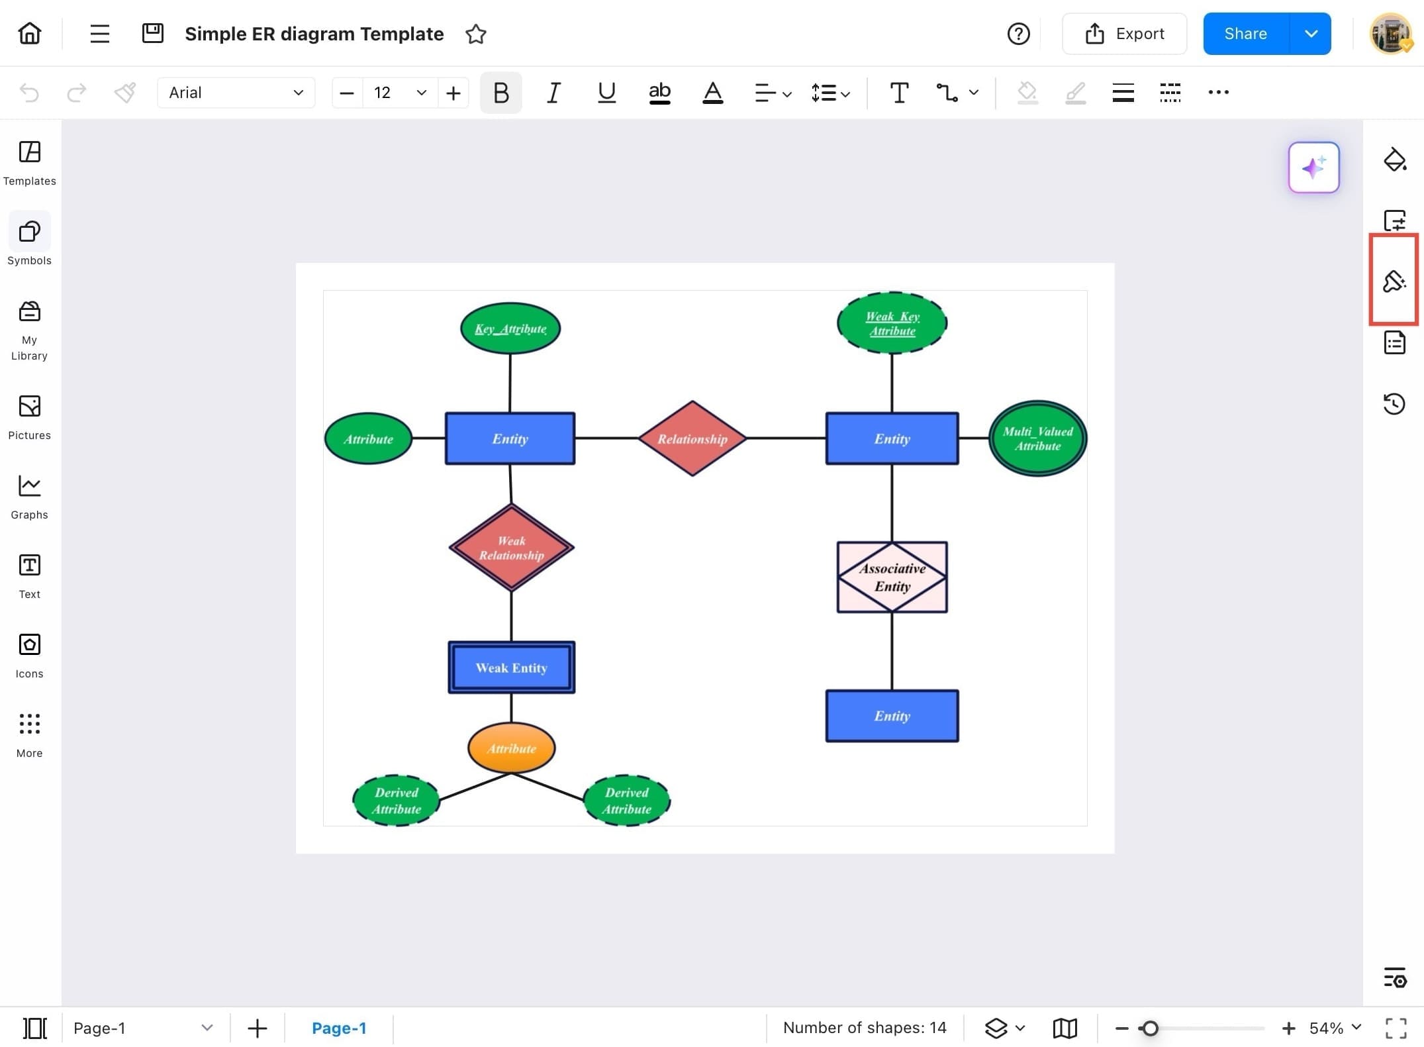Switch to the Page-1 tab

[339, 1028]
